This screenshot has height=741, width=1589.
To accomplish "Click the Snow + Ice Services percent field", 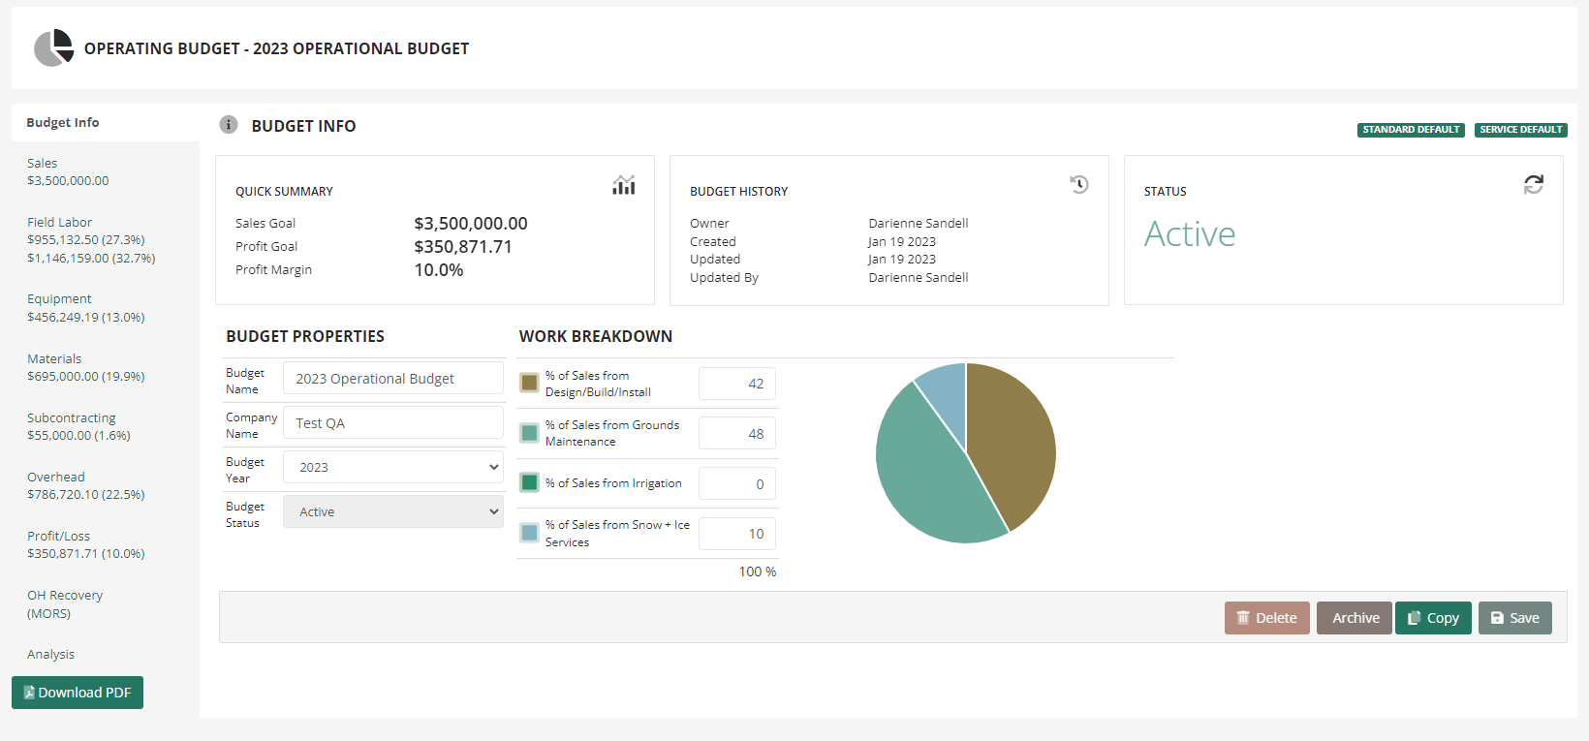I will pyautogui.click(x=737, y=534).
